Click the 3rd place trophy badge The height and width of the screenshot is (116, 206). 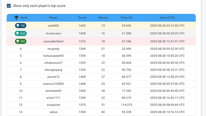click(21, 41)
